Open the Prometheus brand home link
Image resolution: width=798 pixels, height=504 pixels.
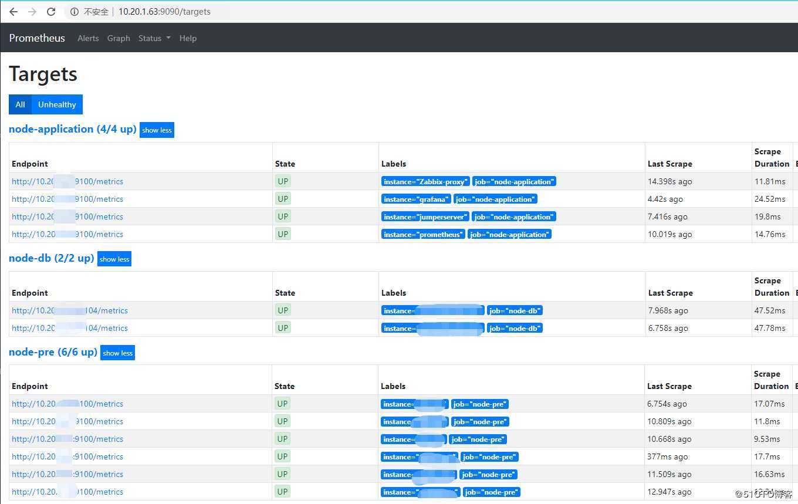tap(37, 38)
